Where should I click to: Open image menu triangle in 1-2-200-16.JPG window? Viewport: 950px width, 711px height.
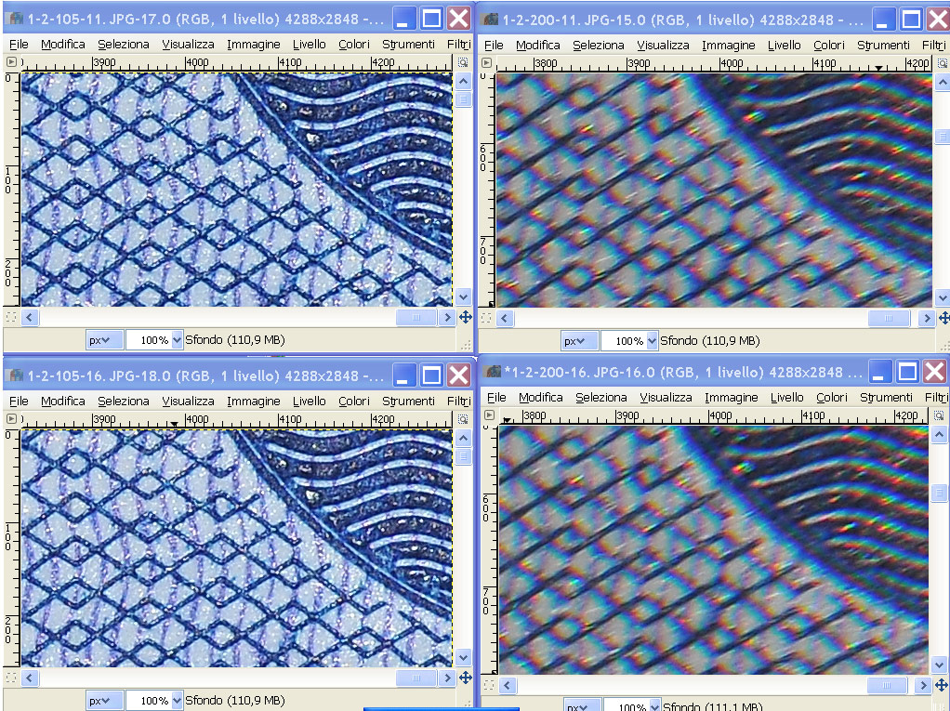[x=490, y=415]
